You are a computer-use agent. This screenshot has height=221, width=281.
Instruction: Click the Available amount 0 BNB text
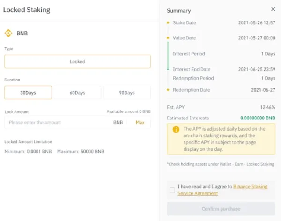pyautogui.click(x=128, y=111)
